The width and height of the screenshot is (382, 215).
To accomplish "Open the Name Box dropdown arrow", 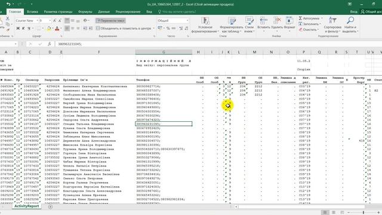I will 16,44.
